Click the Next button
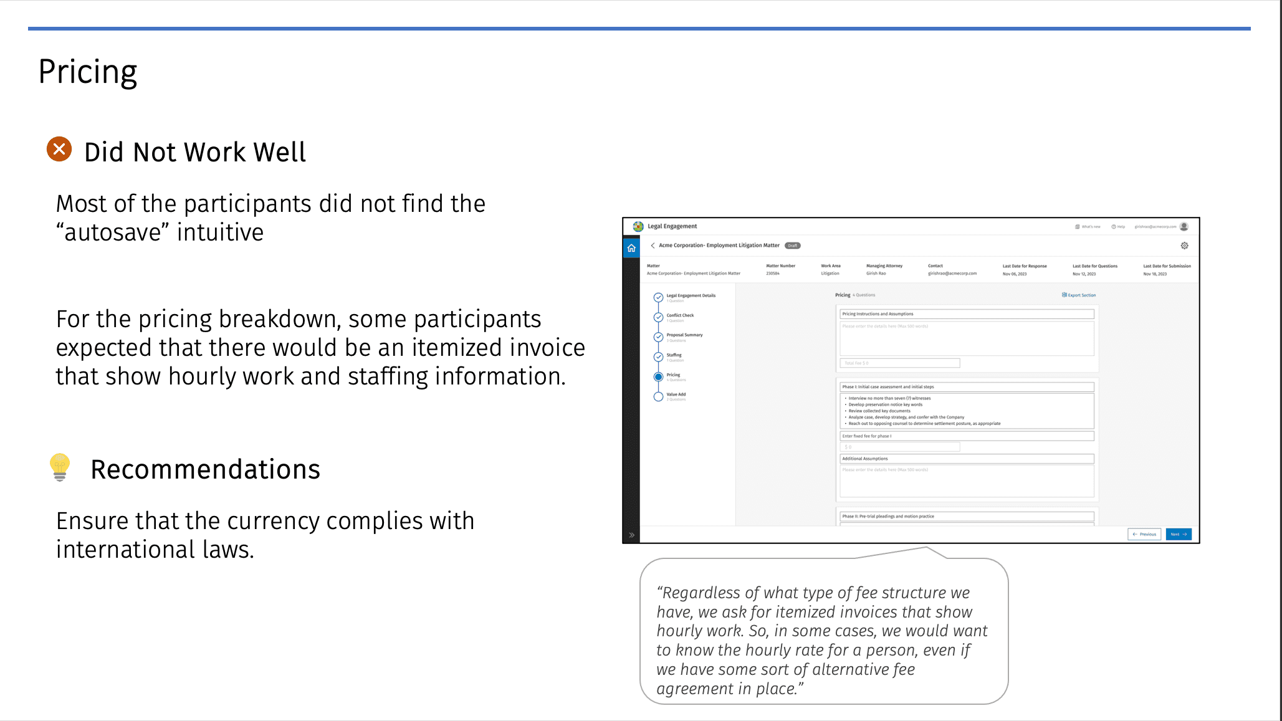1282x721 pixels. [1178, 534]
